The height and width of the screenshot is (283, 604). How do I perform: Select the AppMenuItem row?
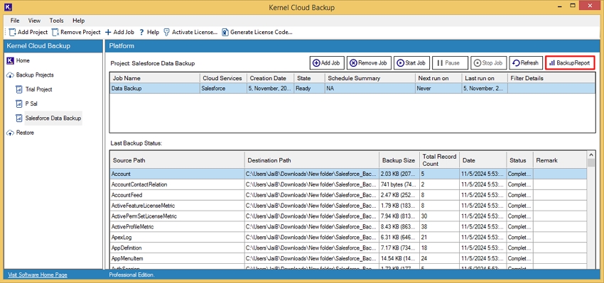(x=348, y=258)
